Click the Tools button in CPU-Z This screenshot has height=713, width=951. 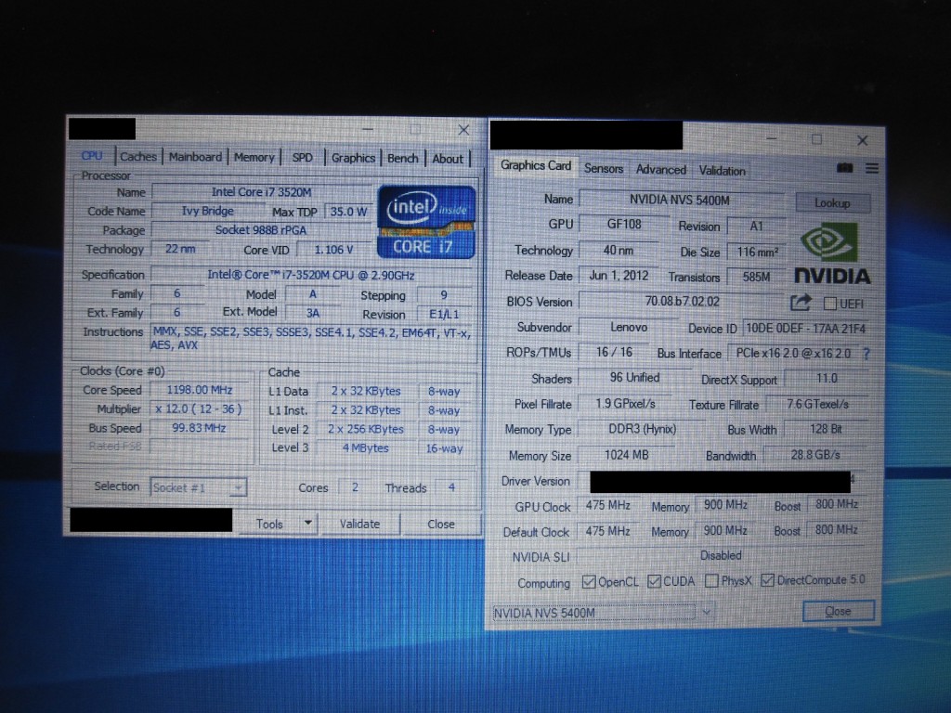[269, 524]
